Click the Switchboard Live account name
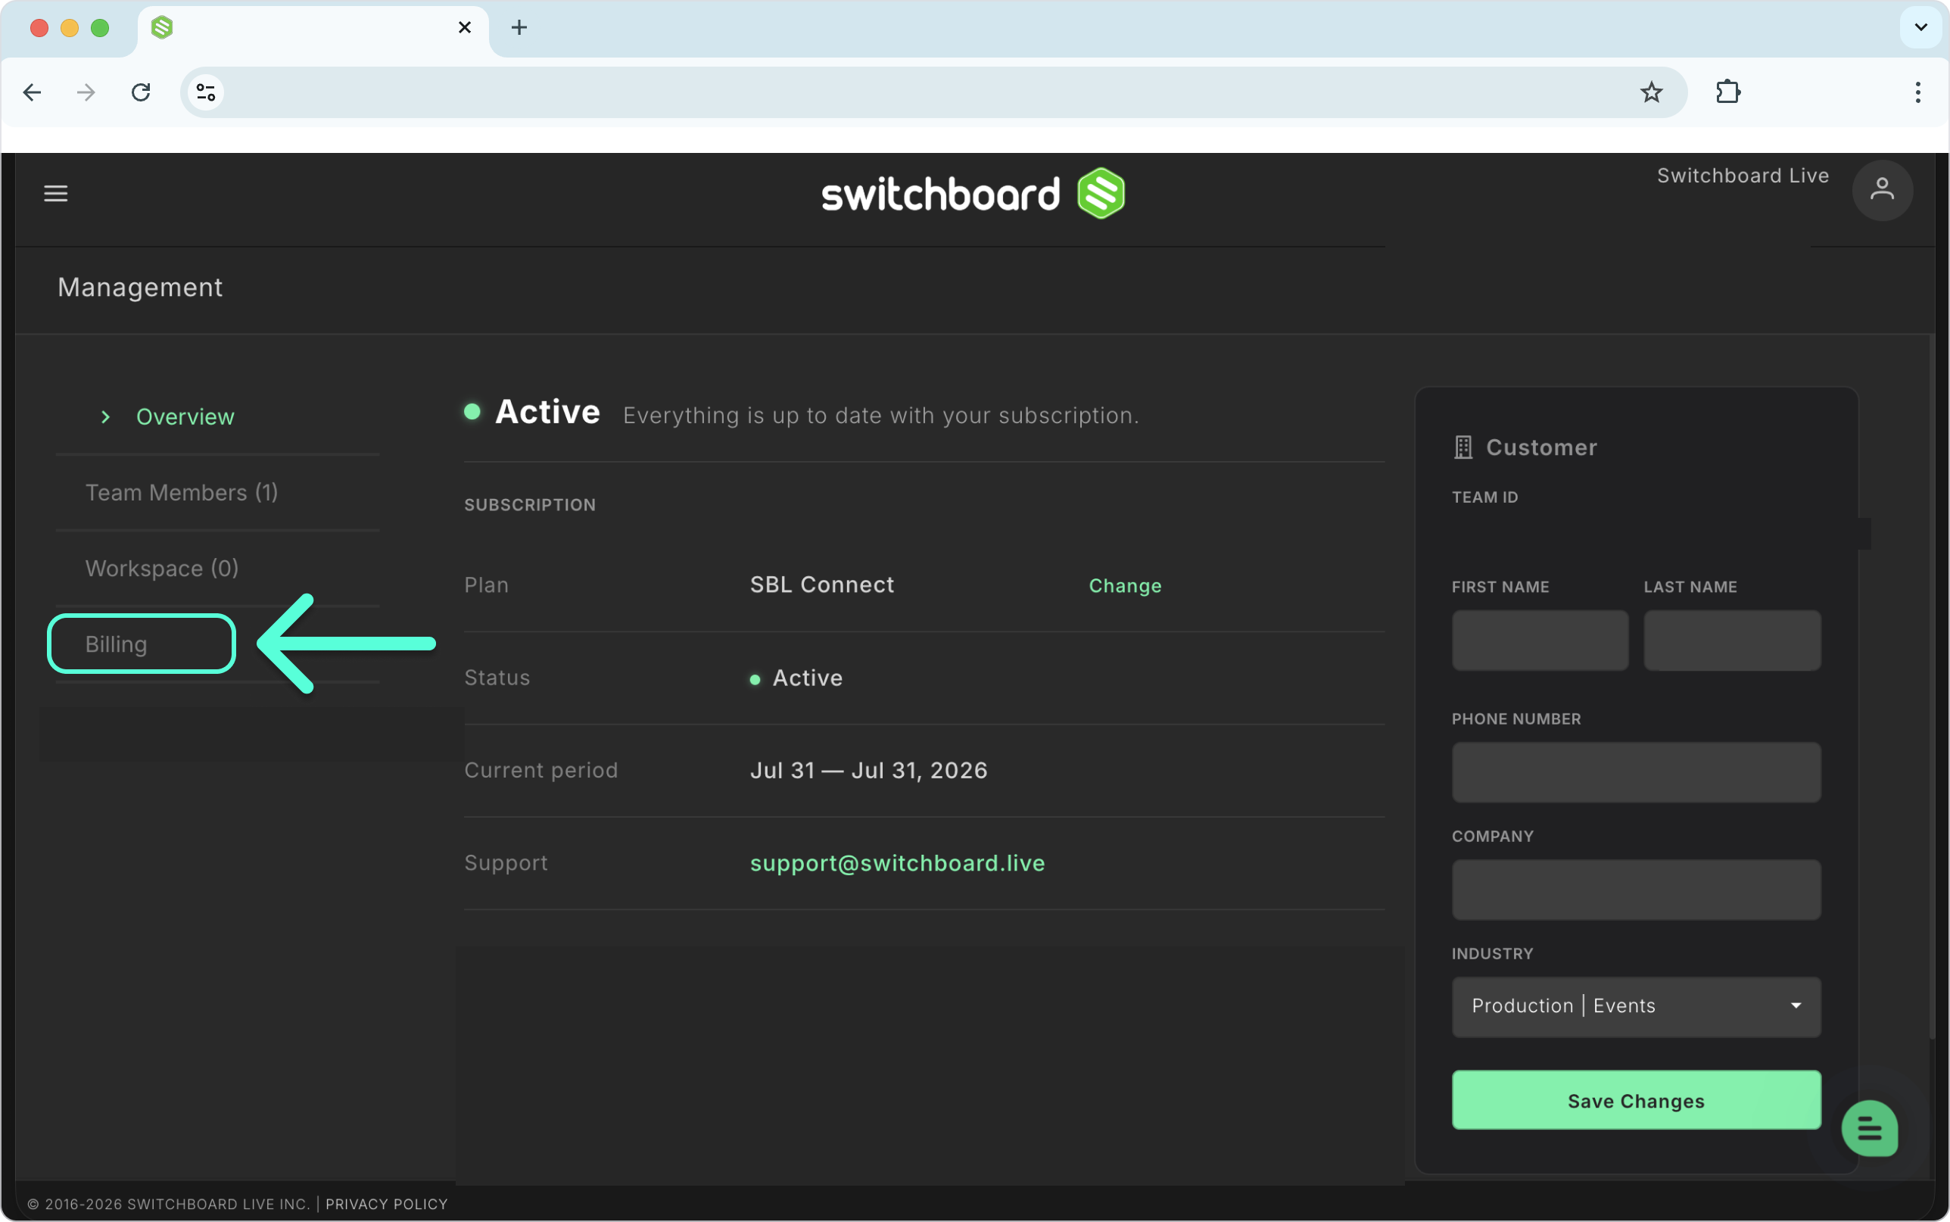 pyautogui.click(x=1743, y=176)
